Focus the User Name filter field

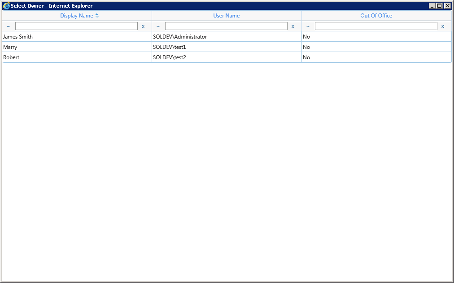tap(226, 26)
